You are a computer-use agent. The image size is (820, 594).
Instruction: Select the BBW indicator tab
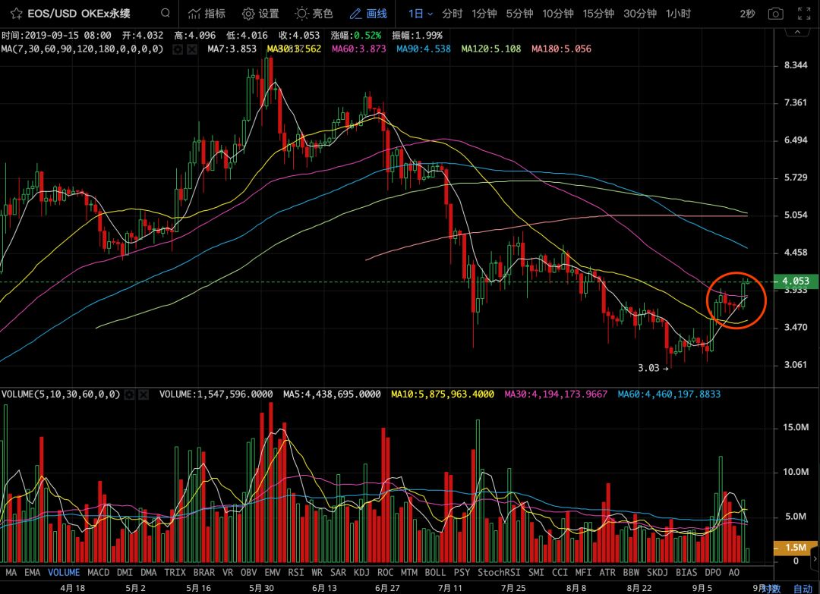point(631,573)
